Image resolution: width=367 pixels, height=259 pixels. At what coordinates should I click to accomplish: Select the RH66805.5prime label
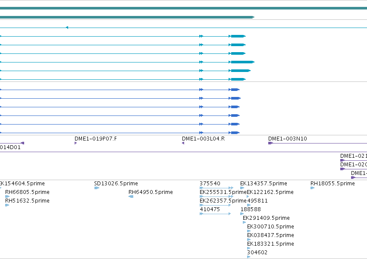(27, 192)
